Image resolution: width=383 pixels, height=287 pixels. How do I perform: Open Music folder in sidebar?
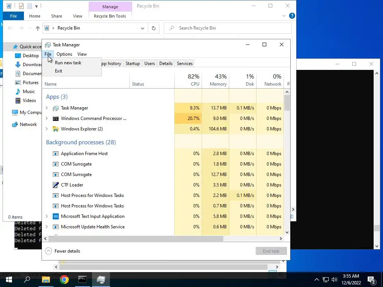[25, 92]
